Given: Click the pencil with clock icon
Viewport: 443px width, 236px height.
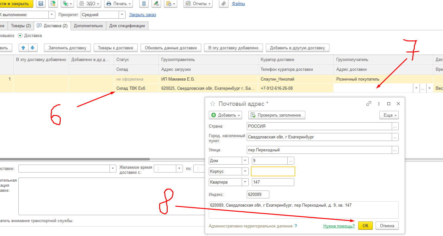Looking at the screenshot, I should [156, 4].
